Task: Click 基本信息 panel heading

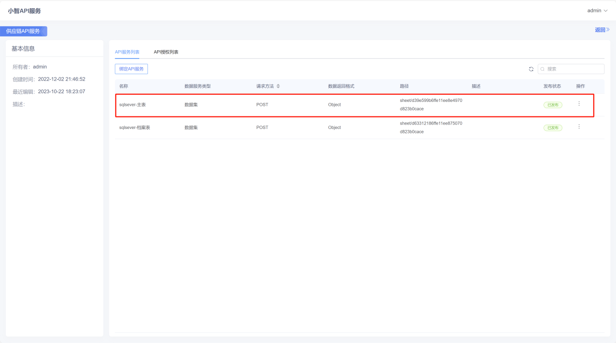Action: (x=23, y=48)
